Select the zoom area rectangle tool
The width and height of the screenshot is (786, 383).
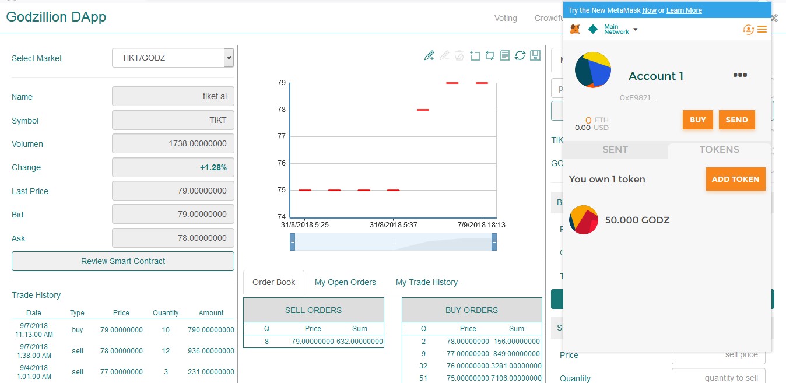click(x=475, y=55)
